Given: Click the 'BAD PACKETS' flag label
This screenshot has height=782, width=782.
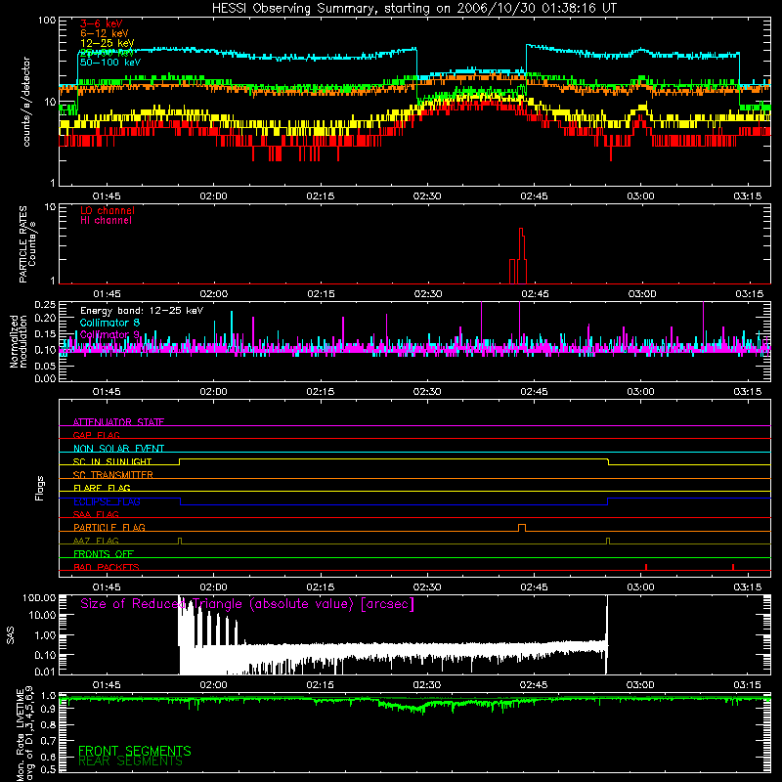Looking at the screenshot, I should [x=107, y=567].
